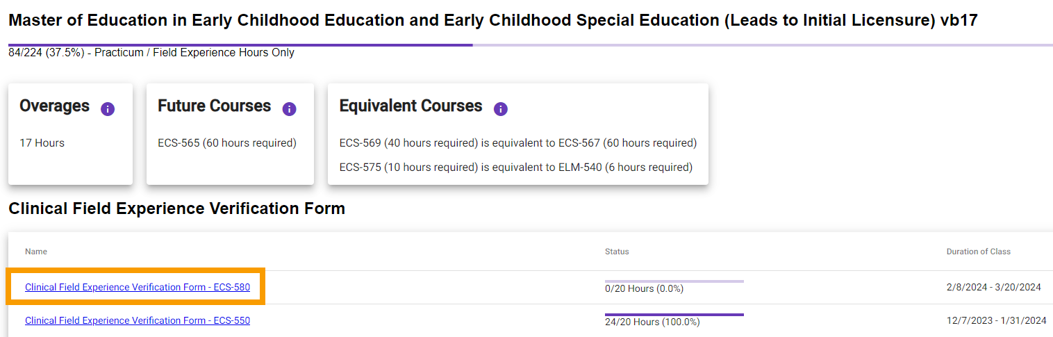The width and height of the screenshot is (1053, 337).
Task: Sort by the Name column header
Action: (x=36, y=252)
